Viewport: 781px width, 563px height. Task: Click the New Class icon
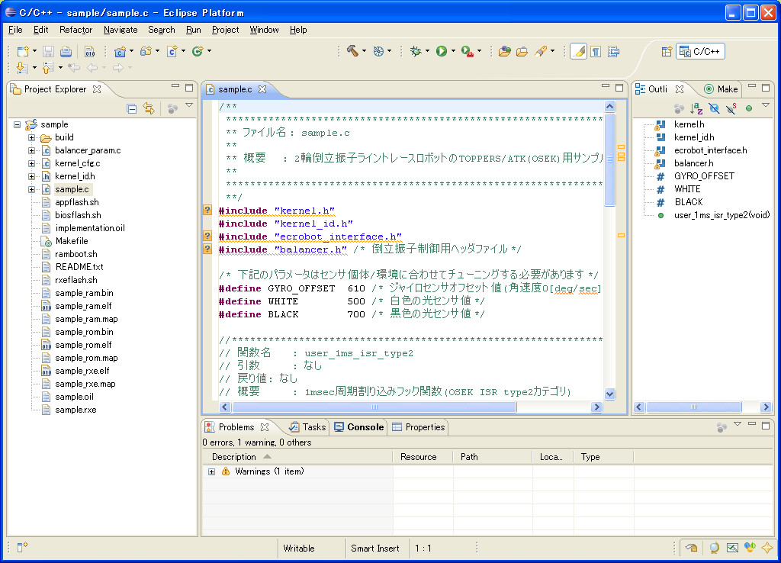198,51
